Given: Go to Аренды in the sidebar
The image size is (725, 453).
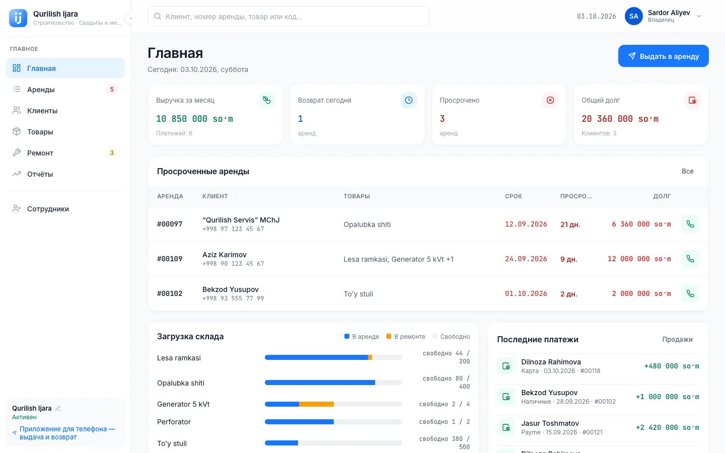Looking at the screenshot, I should (x=65, y=90).
